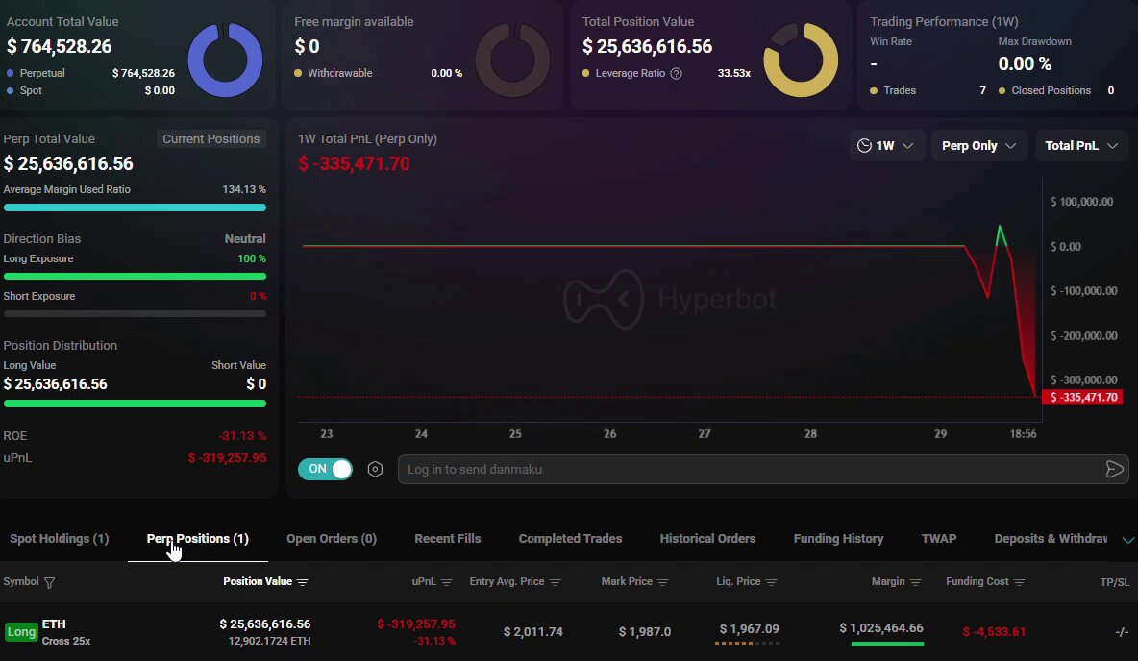Image resolution: width=1138 pixels, height=661 pixels.
Task: Click the Spot legend entry
Action: tap(25, 90)
